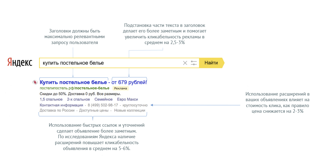Open search settings sliders icon
The image size is (328, 168).
194,63
